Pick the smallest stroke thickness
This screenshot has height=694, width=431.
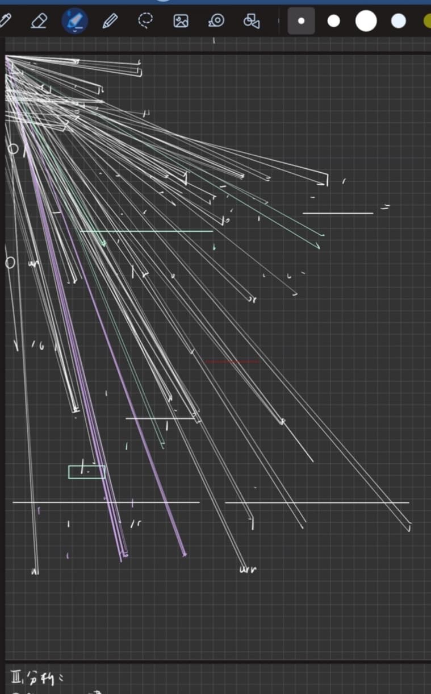coord(301,21)
